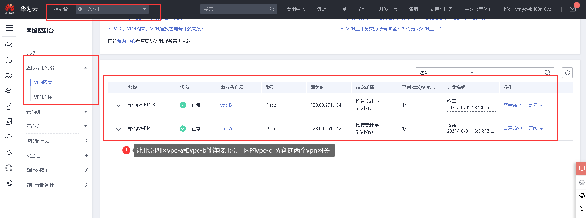The width and height of the screenshot is (586, 218).
Task: Open 更多 dropdown for vpngw-BJ4
Action: pos(535,129)
